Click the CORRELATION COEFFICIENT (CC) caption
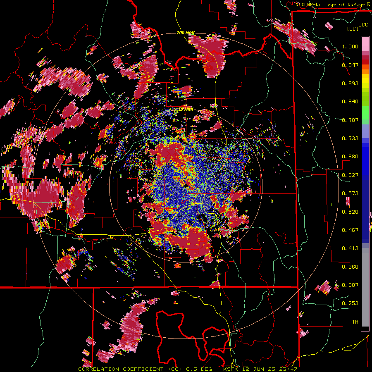Image resolution: width=372 pixels, height=372 pixels. [130, 369]
